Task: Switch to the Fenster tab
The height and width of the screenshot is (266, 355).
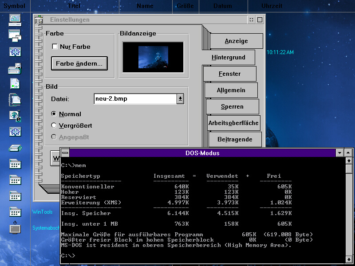Action: point(229,74)
